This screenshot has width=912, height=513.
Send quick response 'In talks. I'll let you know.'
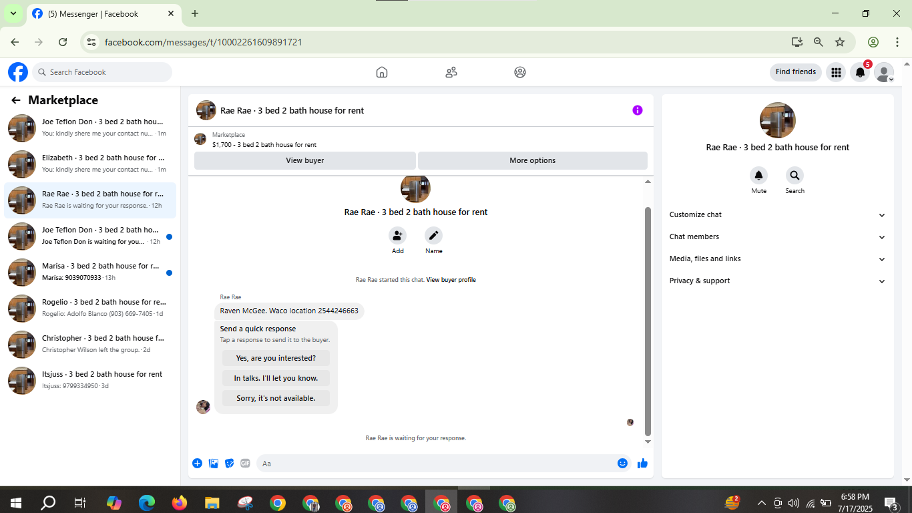pyautogui.click(x=276, y=378)
